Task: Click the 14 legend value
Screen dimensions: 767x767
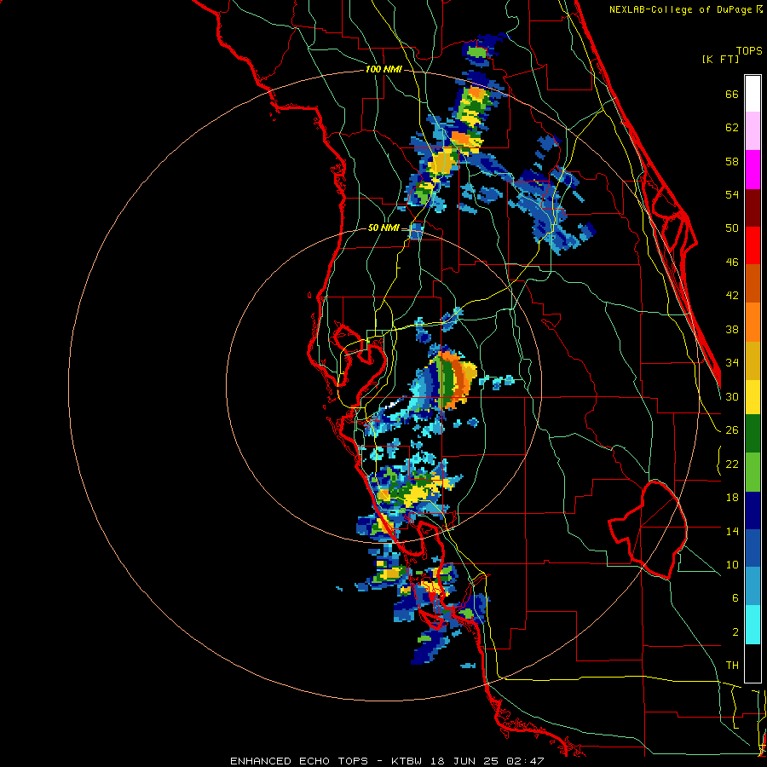Action: tap(732, 531)
